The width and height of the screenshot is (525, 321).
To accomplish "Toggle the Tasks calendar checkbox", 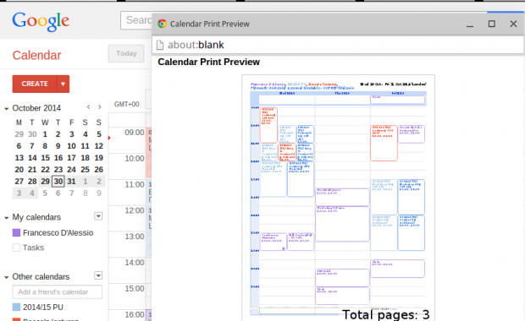I will coord(16,248).
